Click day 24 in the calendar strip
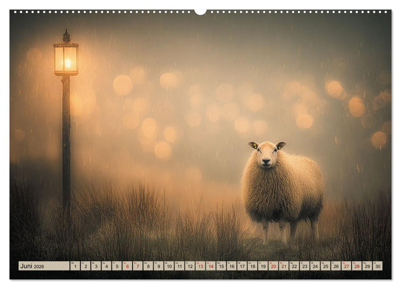The height and width of the screenshot is (289, 401). [315, 266]
